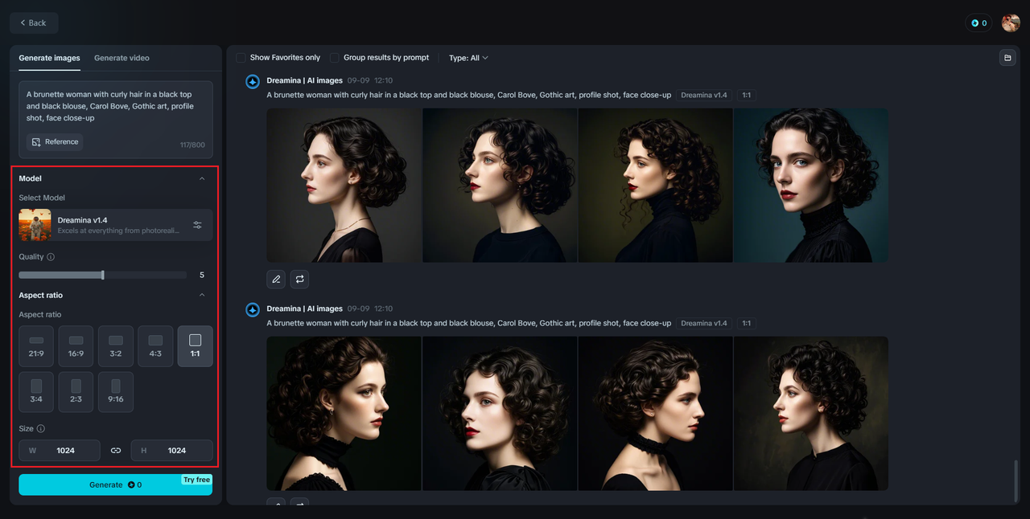Collapse the Model section
Viewport: 1030px width, 519px height.
(202, 178)
